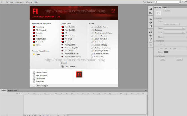Click the Advertising template icon
The height and width of the screenshot is (116, 187).
click(x=34, y=27)
